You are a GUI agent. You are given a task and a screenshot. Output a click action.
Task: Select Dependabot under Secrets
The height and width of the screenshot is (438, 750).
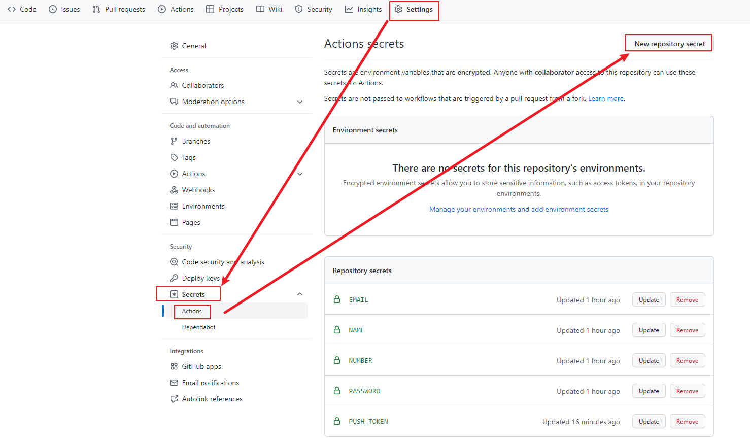[x=199, y=327]
